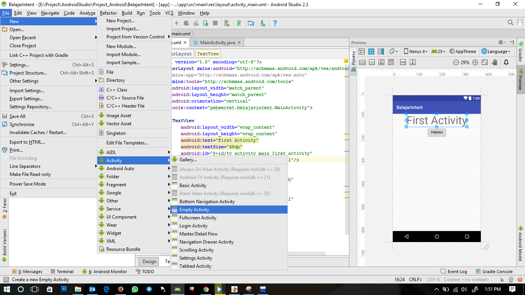Viewport: 525px width, 295px height.
Task: Click the Zoom to Fit Screen icon
Action: coord(485,62)
